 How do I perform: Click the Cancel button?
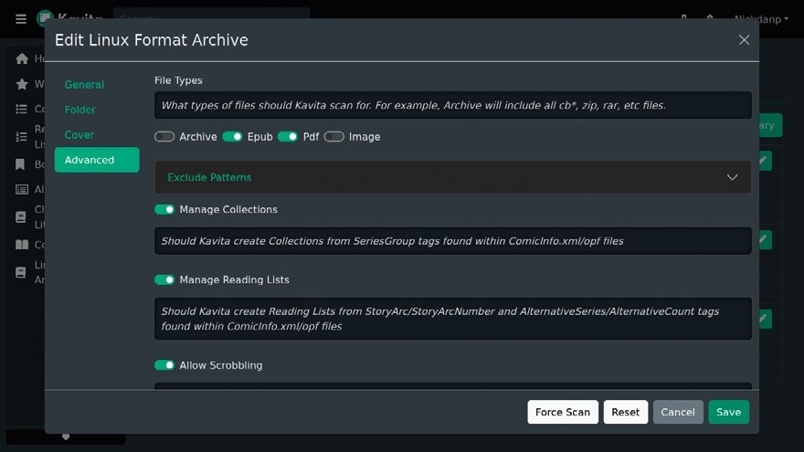tap(678, 412)
